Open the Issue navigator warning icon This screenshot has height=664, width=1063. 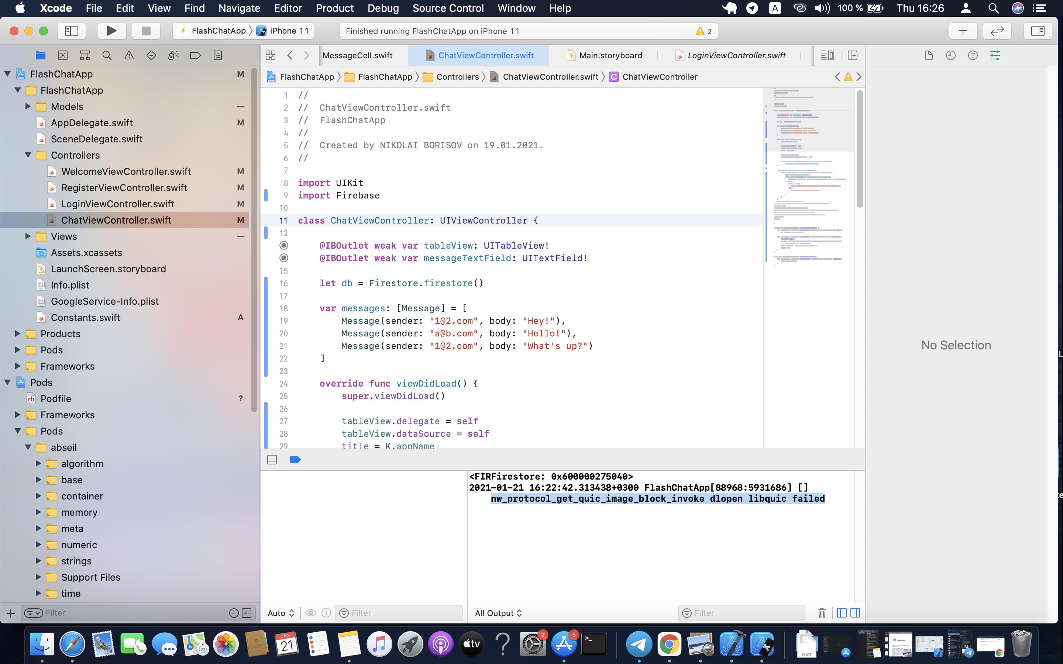click(129, 55)
